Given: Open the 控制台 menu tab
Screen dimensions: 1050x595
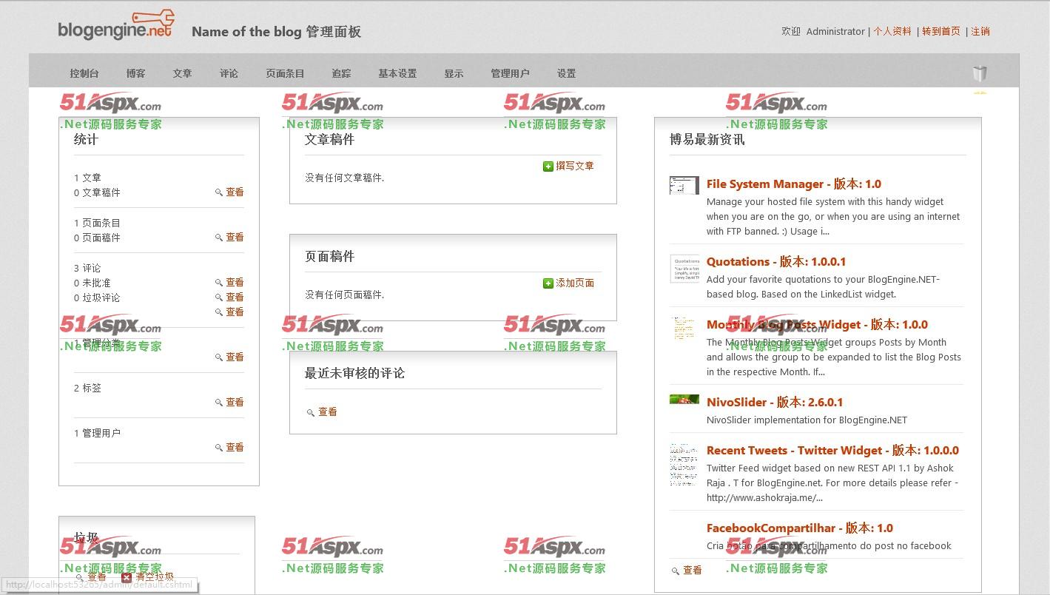Looking at the screenshot, I should (x=84, y=73).
